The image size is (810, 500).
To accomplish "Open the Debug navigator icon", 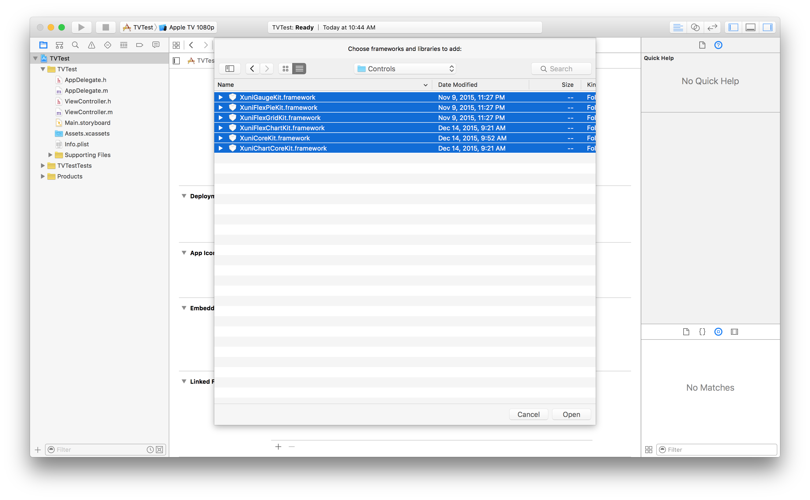I will pos(123,45).
